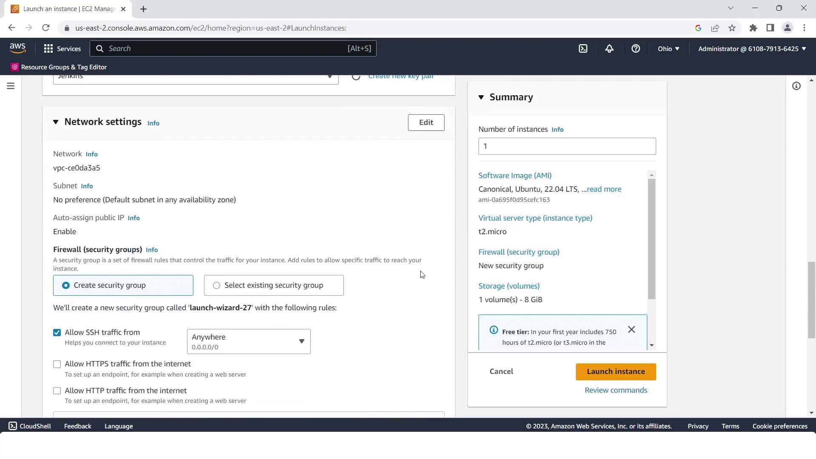Open the Ohio region selector
816x459 pixels.
coord(669,48)
